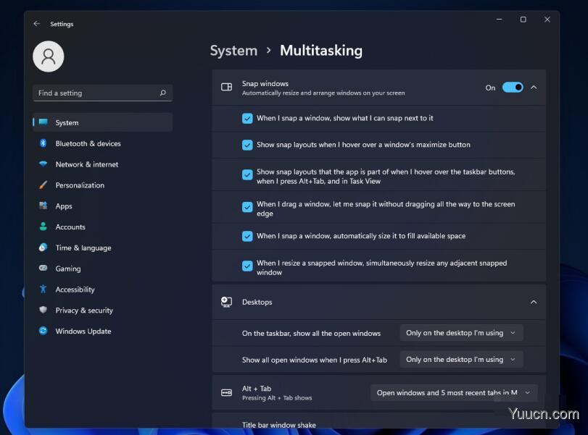Click the Desktops section header
Viewport: 588px width, 435px height.
[x=378, y=302]
